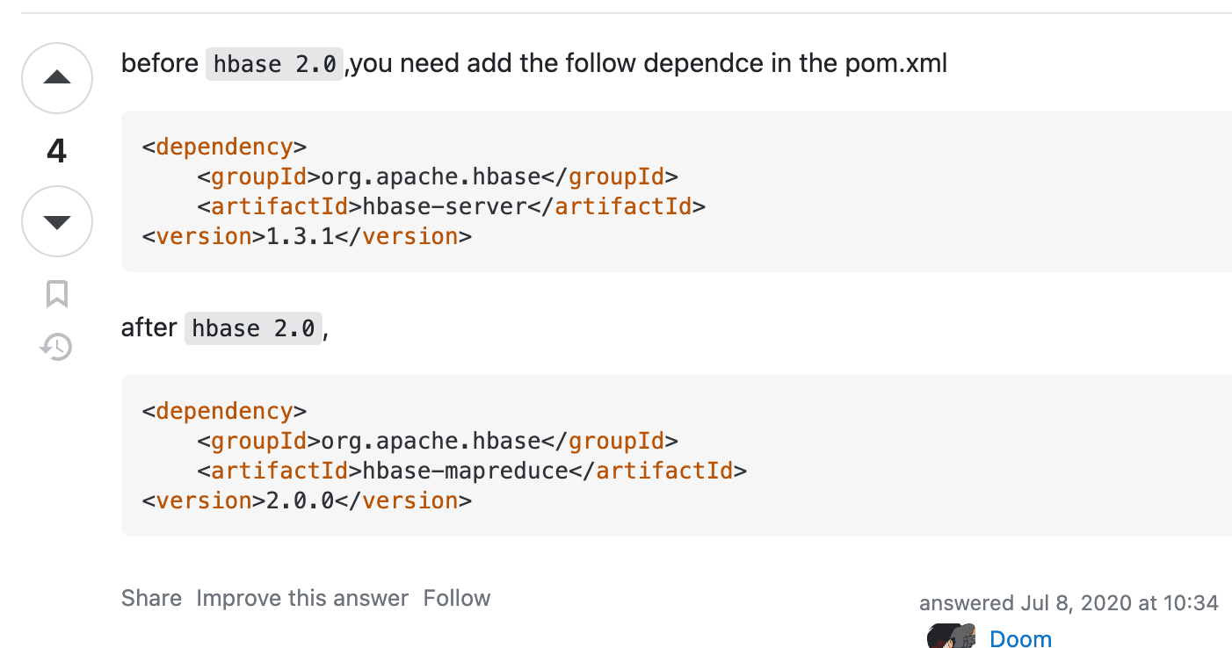The image size is (1232, 648).
Task: Upvote this answer
Action: (x=57, y=78)
